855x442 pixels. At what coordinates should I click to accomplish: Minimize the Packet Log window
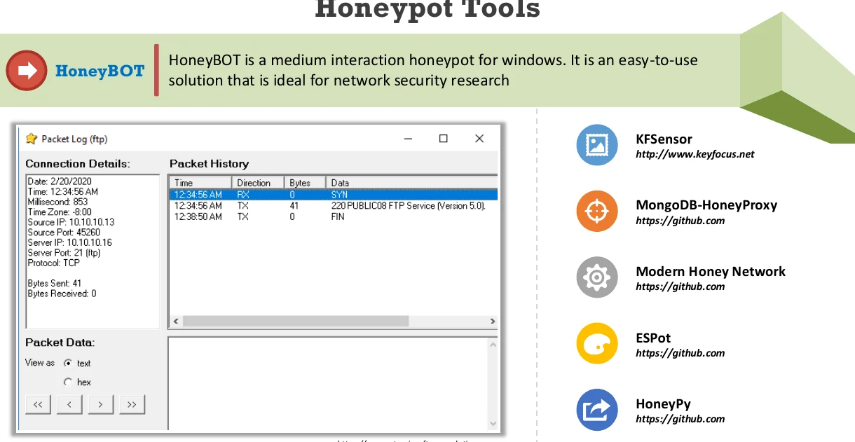tap(408, 139)
